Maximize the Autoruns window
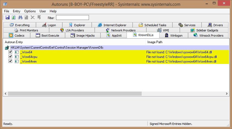Viewport: 232px width, 129px height. (x=214, y=3)
